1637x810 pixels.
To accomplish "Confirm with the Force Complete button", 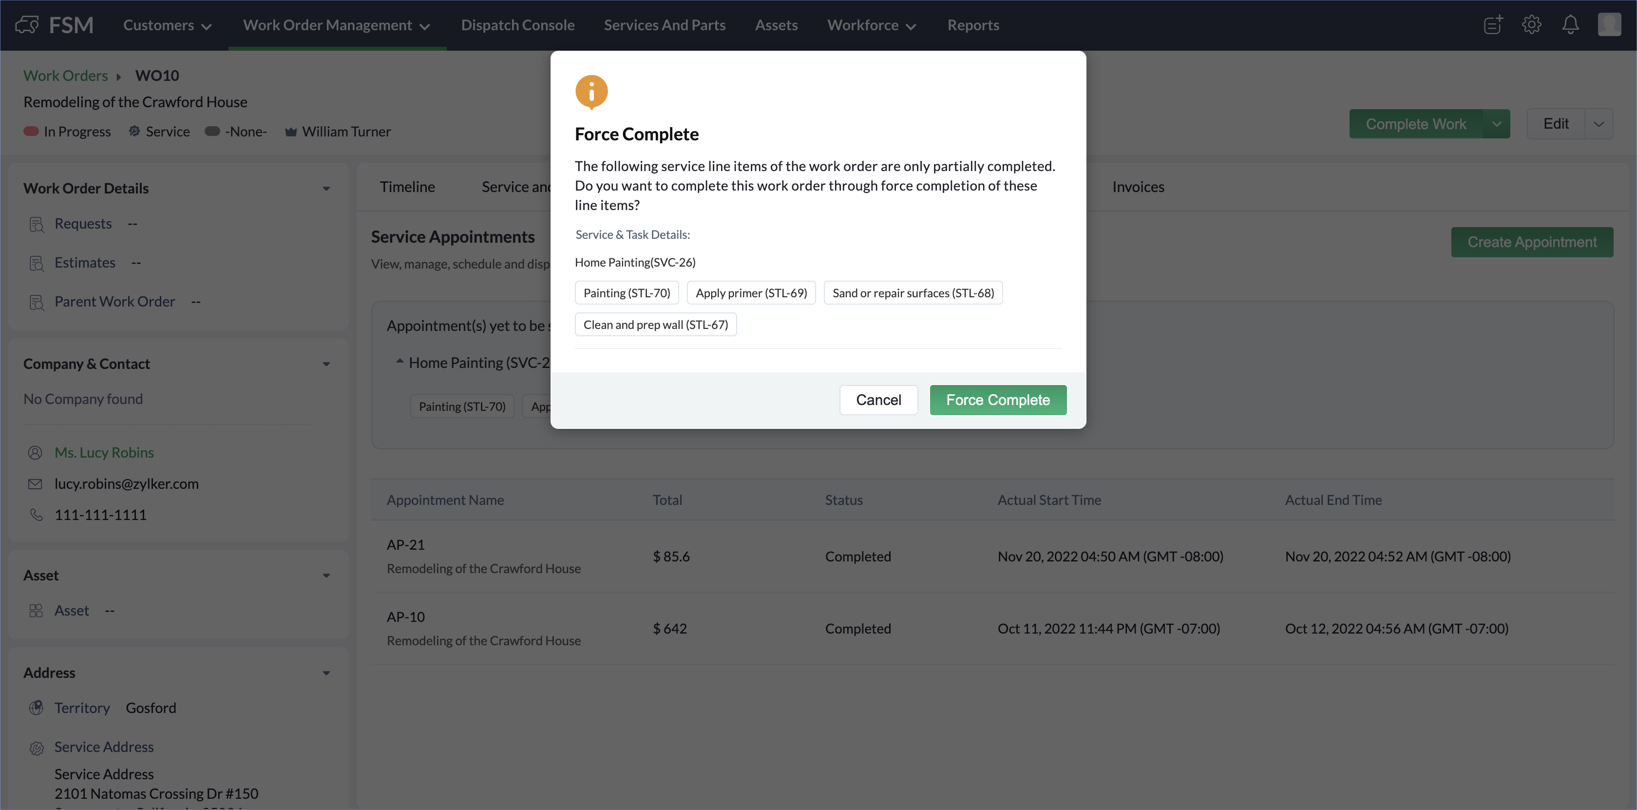I will tap(998, 400).
